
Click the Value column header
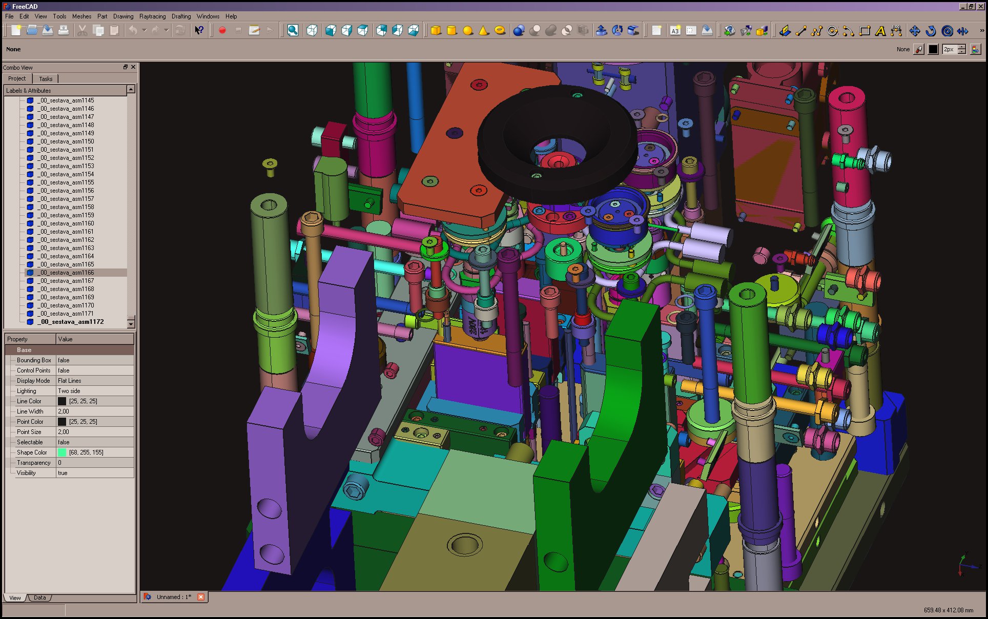click(x=95, y=339)
